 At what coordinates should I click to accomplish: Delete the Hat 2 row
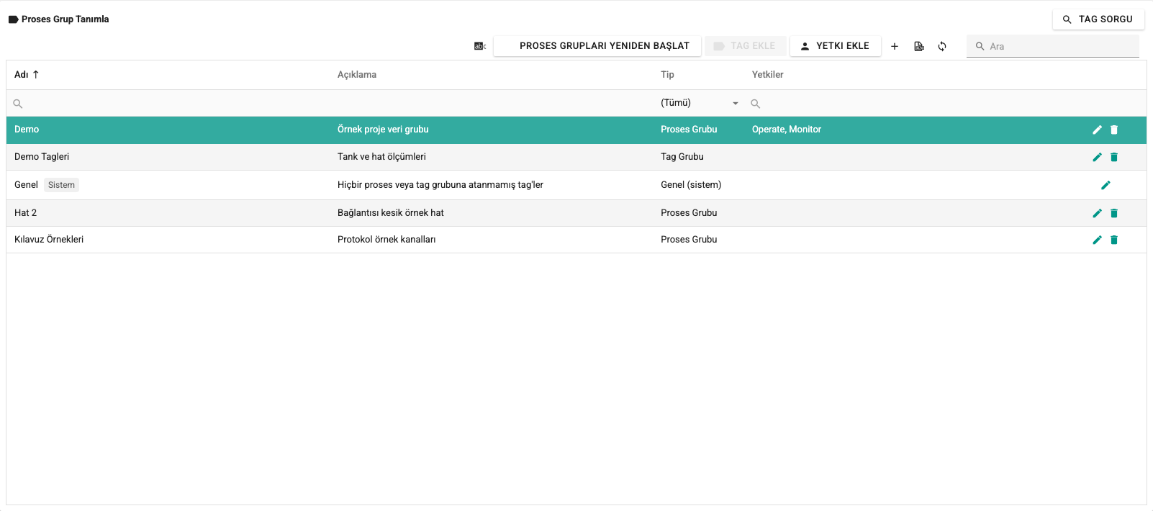click(x=1114, y=213)
